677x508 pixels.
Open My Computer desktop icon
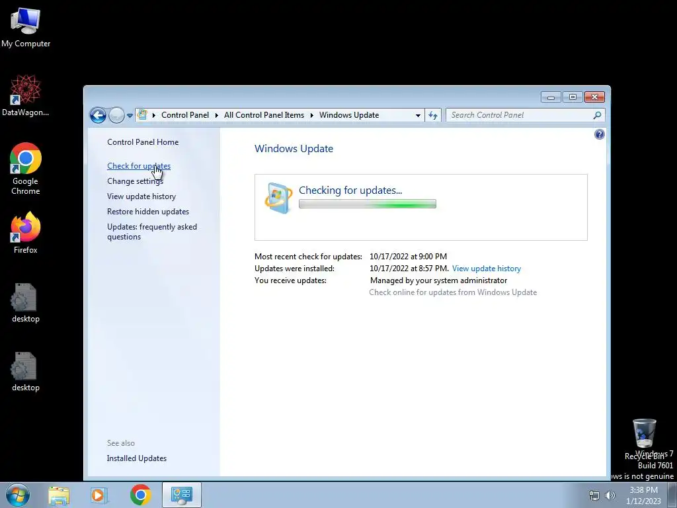(26, 27)
